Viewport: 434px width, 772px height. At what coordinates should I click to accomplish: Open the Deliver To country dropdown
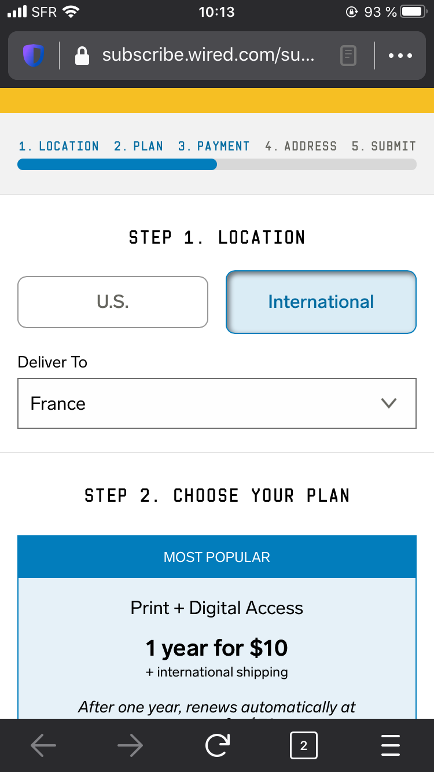tap(217, 403)
